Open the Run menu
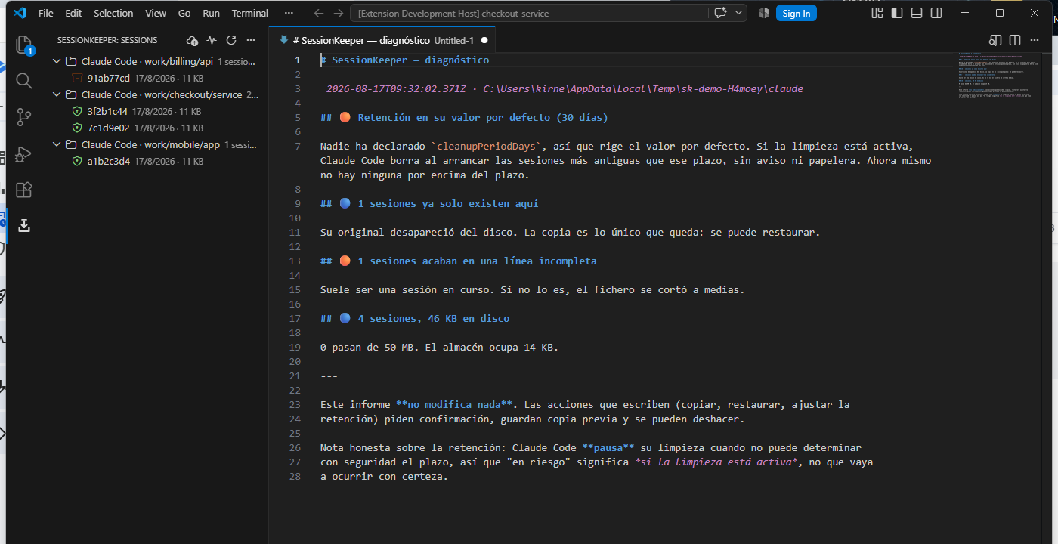The height and width of the screenshot is (544, 1058). pyautogui.click(x=212, y=13)
